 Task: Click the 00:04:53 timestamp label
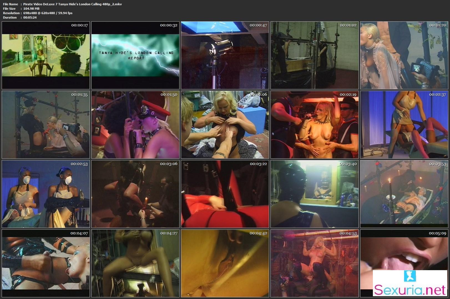coord(348,233)
